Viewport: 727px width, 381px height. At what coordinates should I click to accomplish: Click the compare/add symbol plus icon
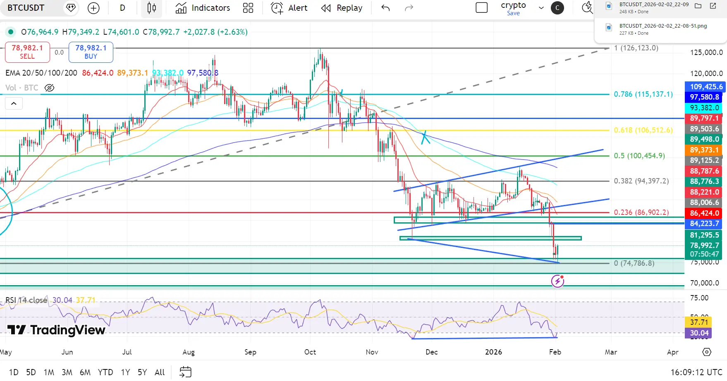pyautogui.click(x=94, y=8)
